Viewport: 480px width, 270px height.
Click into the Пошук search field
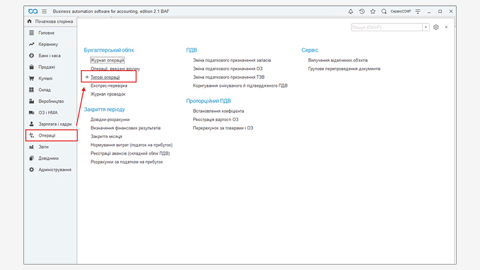[x=386, y=27]
